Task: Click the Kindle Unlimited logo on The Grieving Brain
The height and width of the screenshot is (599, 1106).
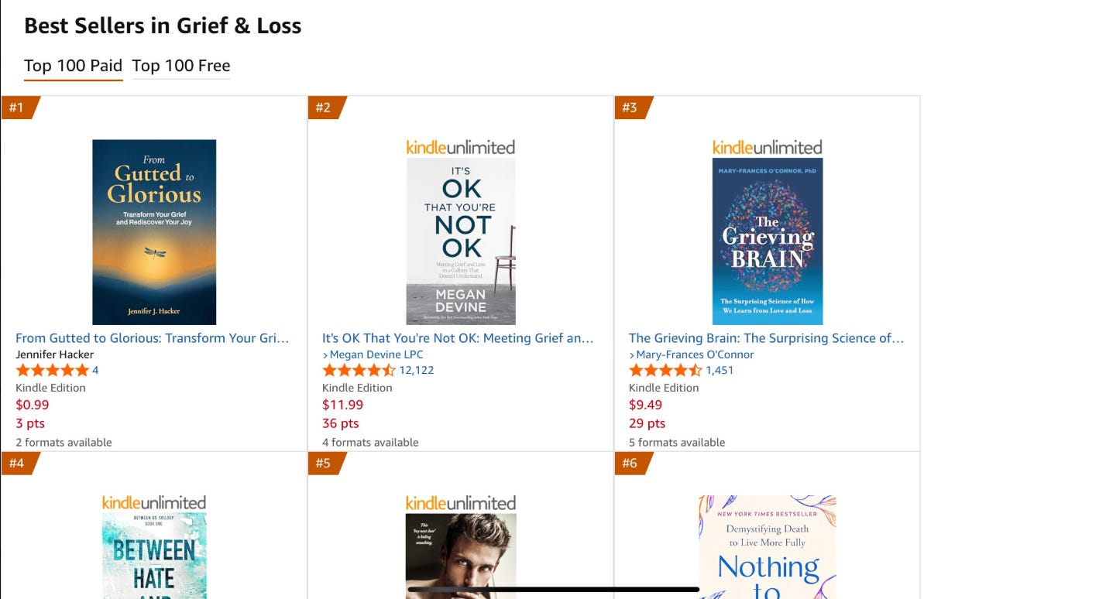Action: click(x=767, y=147)
